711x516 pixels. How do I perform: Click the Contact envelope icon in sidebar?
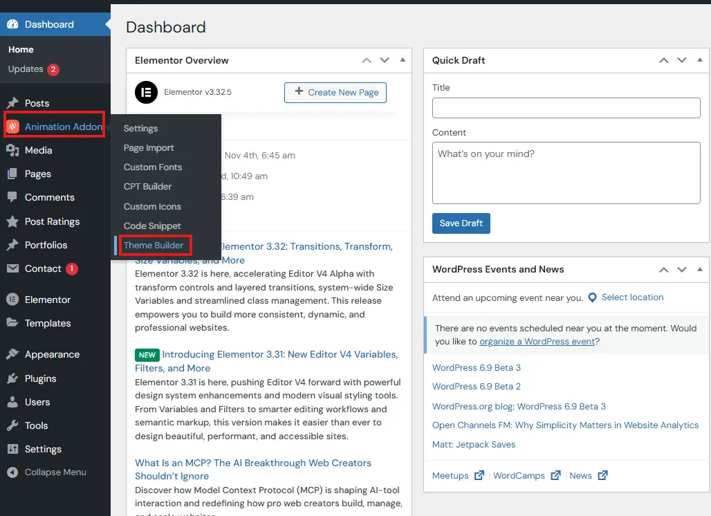point(12,268)
